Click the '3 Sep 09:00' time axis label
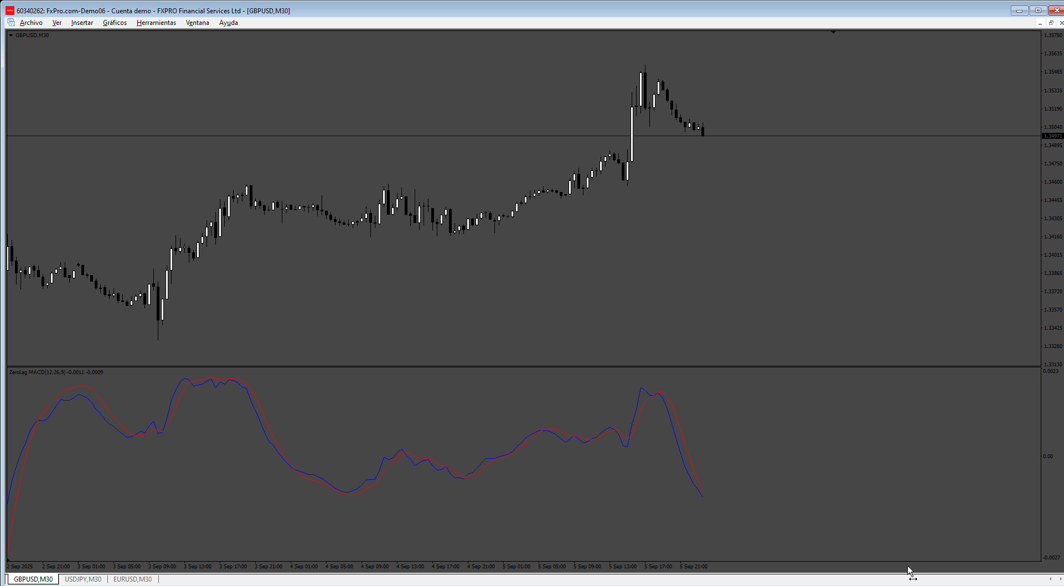Image resolution: width=1064 pixels, height=586 pixels. 162,567
